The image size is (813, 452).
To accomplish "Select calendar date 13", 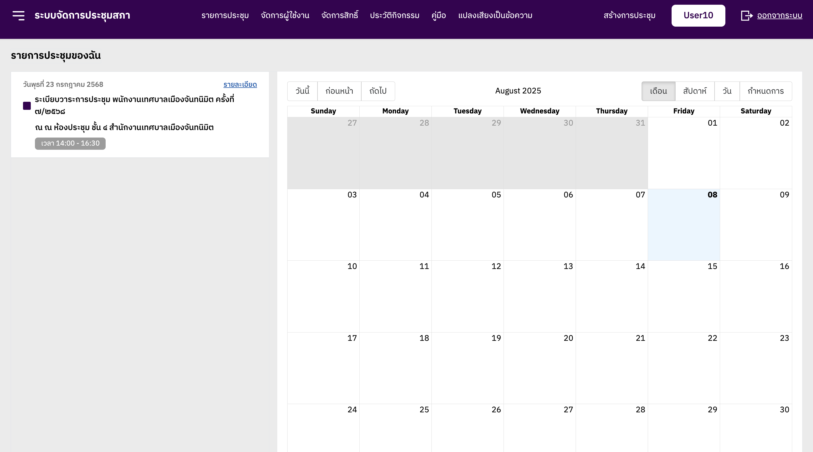I will 568,266.
